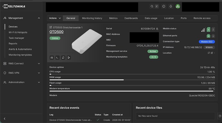Viewport: 222px width, 123px height.
Task: Open device configuration sliders icon
Action: pos(52,57)
